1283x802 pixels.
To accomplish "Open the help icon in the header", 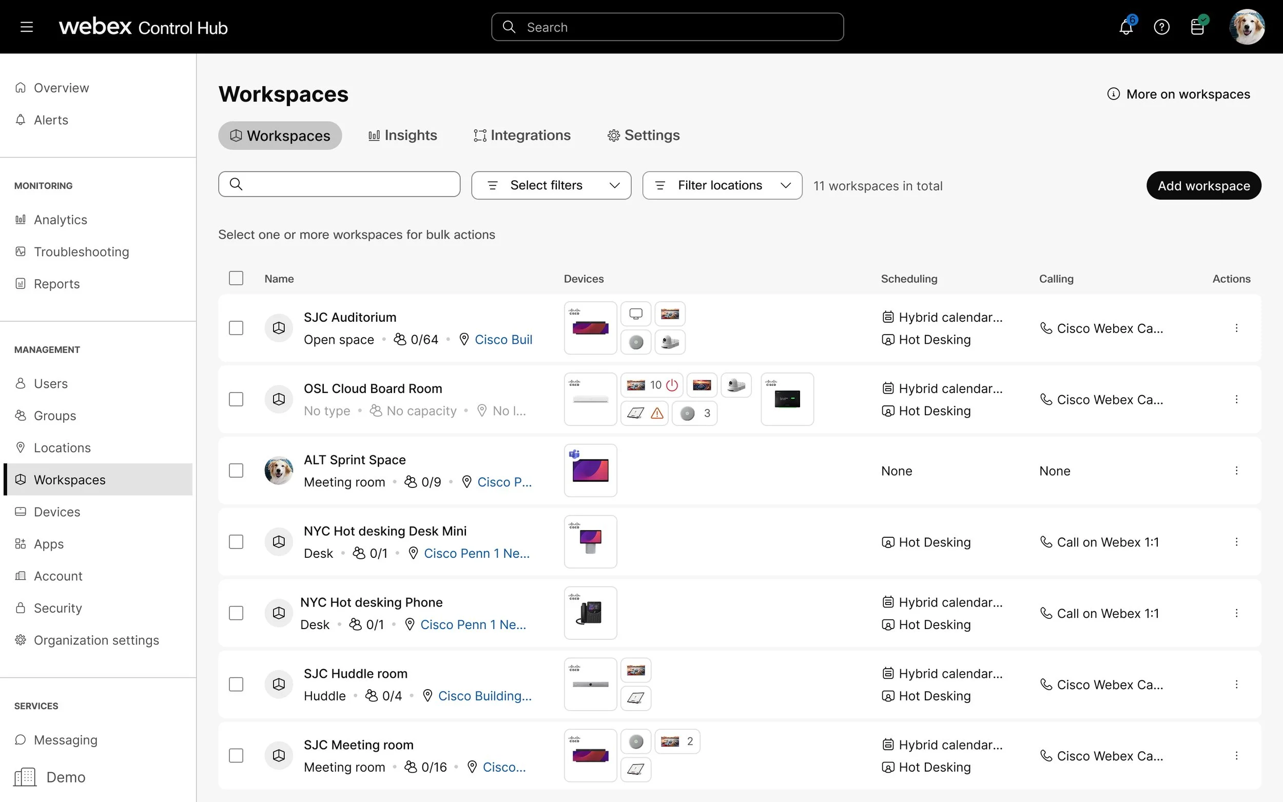I will [x=1161, y=27].
